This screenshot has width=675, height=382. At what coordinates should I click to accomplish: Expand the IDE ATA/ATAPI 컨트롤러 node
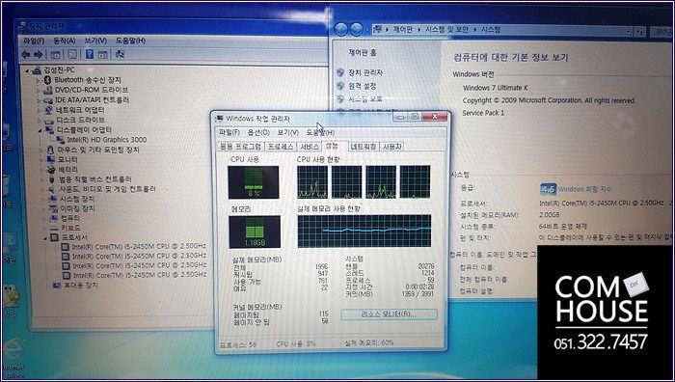click(x=39, y=100)
